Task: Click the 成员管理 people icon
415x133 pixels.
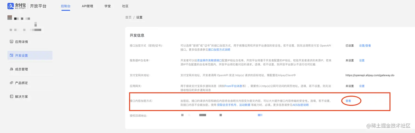Action: click(x=12, y=69)
